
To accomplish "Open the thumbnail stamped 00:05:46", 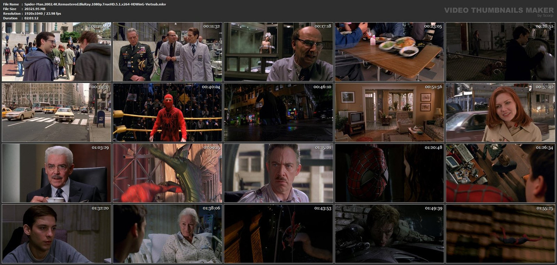I will 57,52.
